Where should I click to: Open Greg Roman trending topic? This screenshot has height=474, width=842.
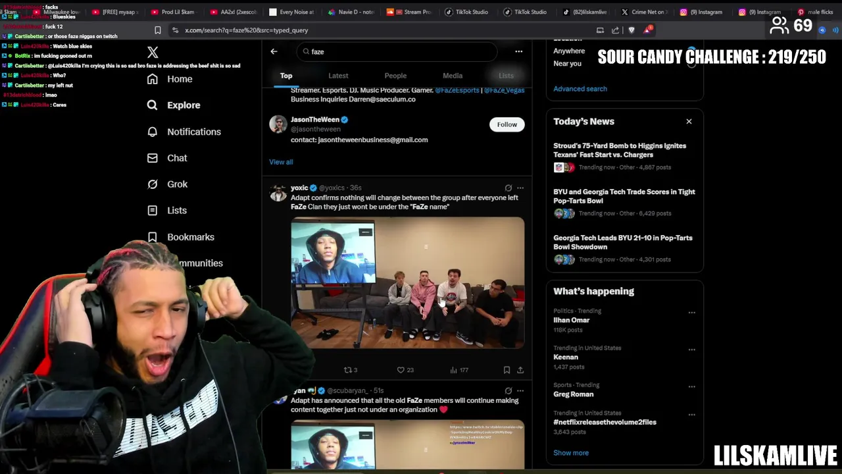573,394
